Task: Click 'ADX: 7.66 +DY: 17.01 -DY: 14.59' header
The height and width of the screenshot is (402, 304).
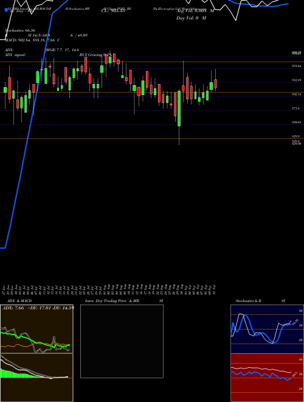Action: click(x=38, y=308)
